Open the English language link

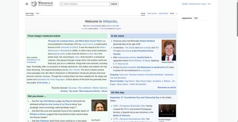(x=118, y=28)
